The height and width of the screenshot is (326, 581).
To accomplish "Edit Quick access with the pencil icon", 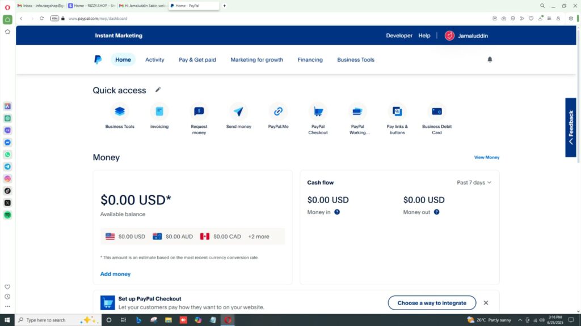I will [x=158, y=89].
